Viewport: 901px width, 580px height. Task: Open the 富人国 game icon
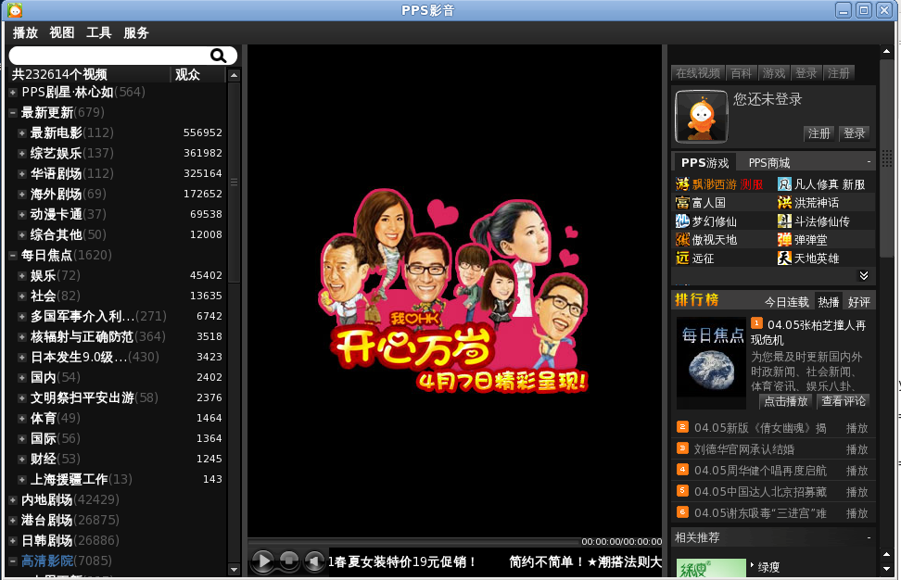pos(682,203)
